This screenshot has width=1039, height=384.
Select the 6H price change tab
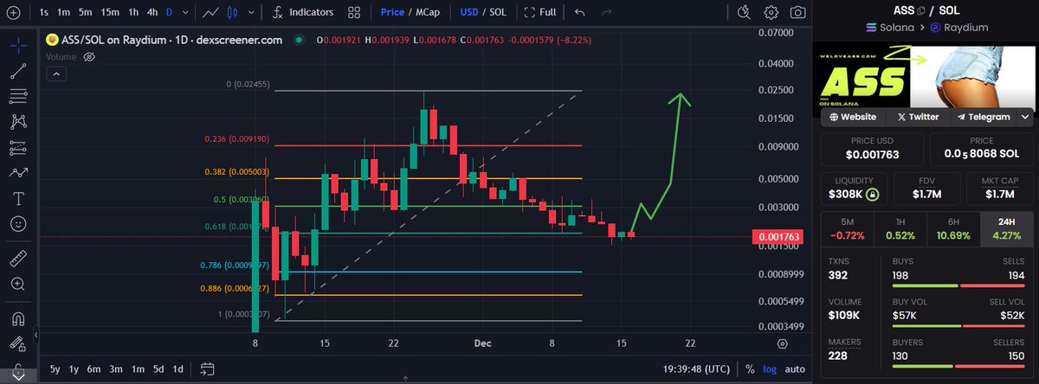(952, 227)
